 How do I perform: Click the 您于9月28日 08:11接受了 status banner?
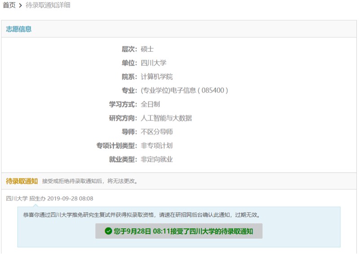[179, 231]
